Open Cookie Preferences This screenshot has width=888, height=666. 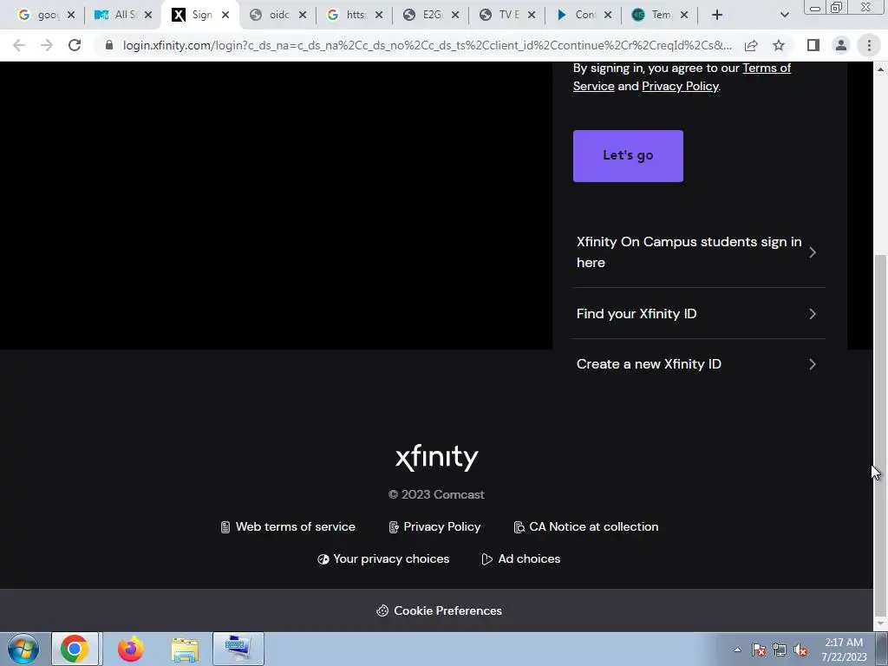(447, 610)
